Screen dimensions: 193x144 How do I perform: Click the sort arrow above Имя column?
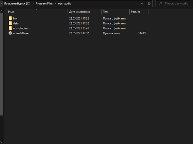[x=37, y=9]
